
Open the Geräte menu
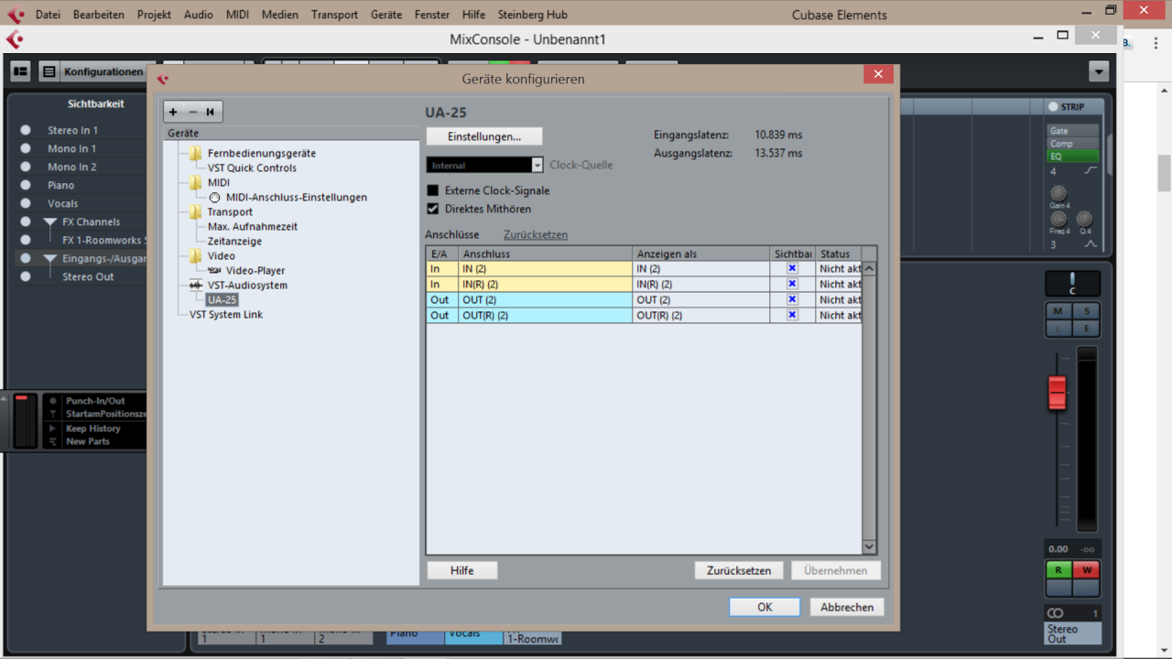click(386, 15)
